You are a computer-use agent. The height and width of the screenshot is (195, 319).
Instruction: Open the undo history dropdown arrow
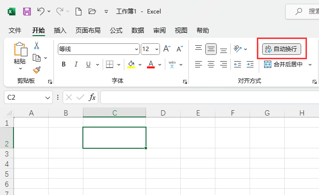[x=49, y=11]
